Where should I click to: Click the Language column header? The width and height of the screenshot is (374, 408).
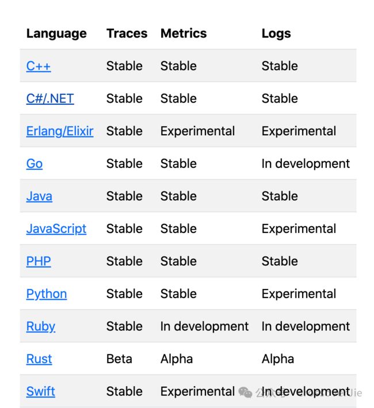point(56,33)
